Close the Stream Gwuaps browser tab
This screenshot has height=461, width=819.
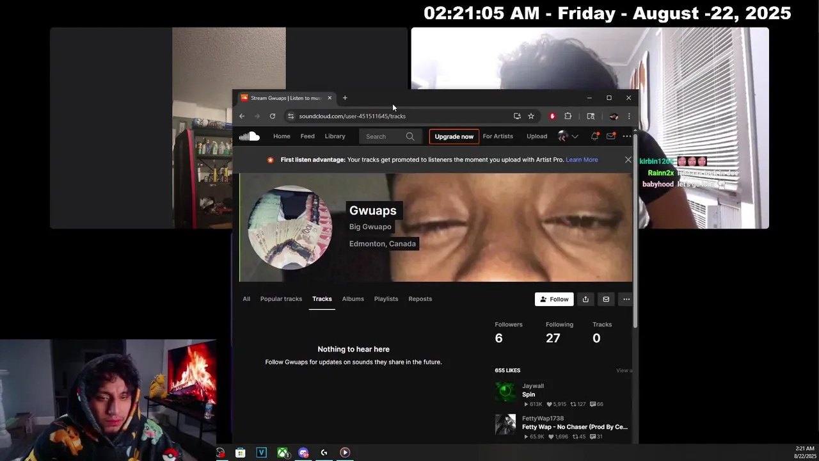click(330, 98)
